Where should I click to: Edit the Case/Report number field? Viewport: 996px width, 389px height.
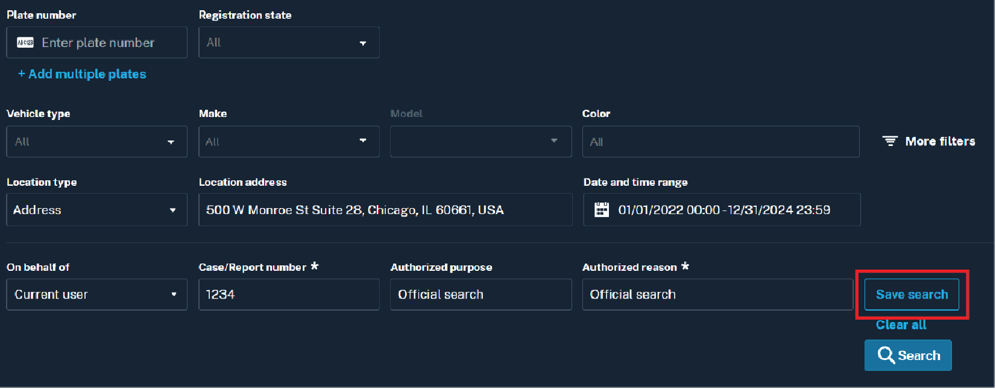(289, 294)
